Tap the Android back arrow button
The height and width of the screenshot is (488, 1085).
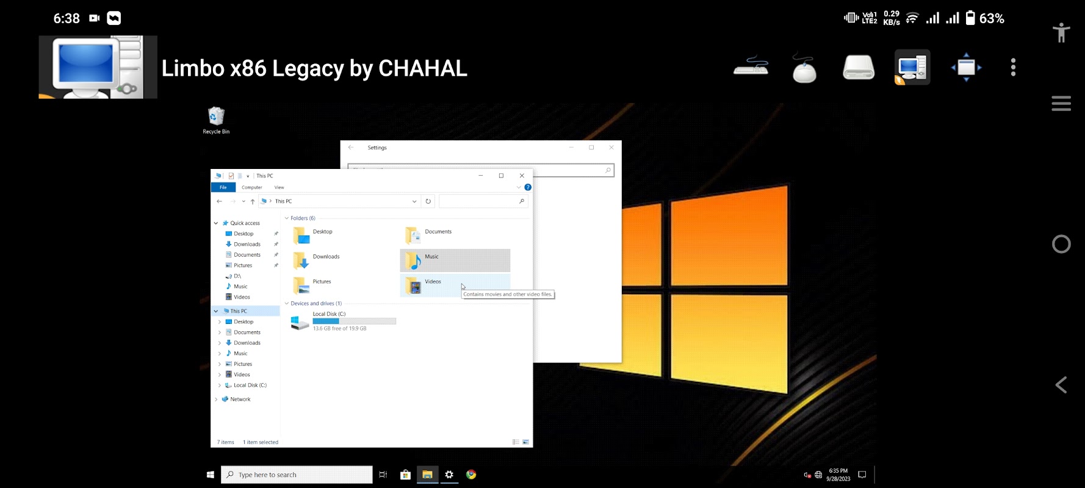1061,385
